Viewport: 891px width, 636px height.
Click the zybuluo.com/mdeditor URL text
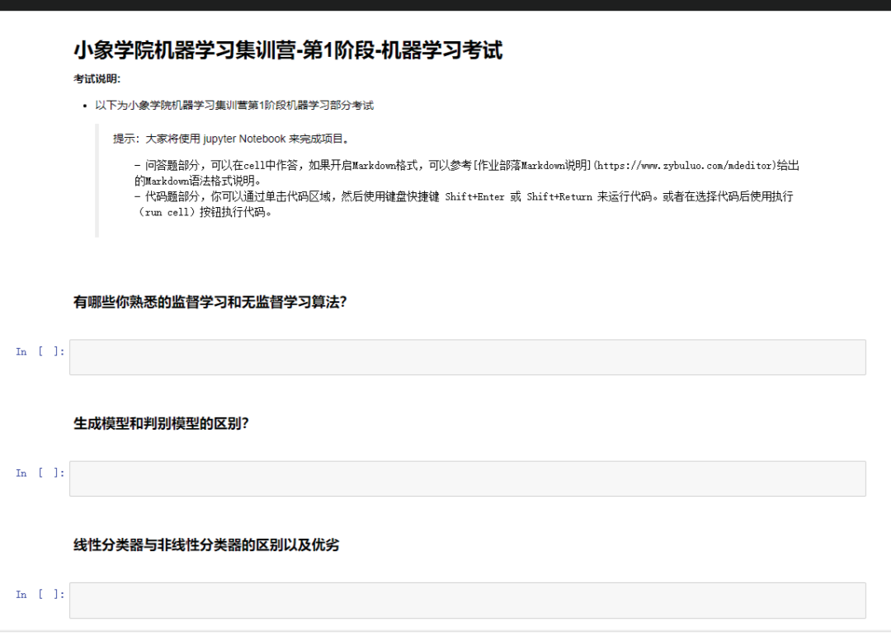coord(684,166)
